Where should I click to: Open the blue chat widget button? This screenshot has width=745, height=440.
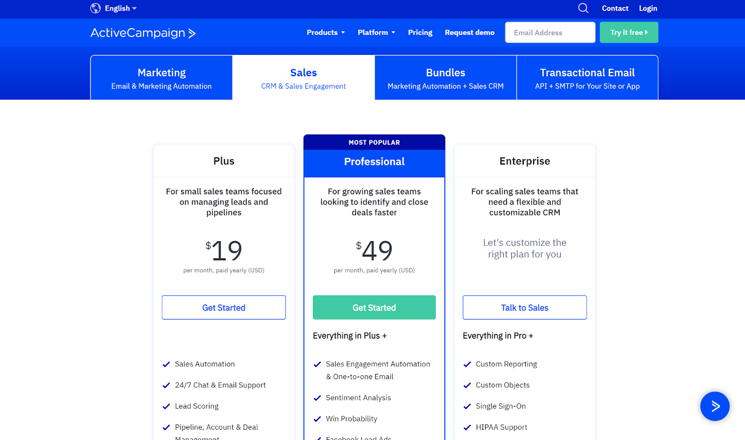[x=715, y=406]
